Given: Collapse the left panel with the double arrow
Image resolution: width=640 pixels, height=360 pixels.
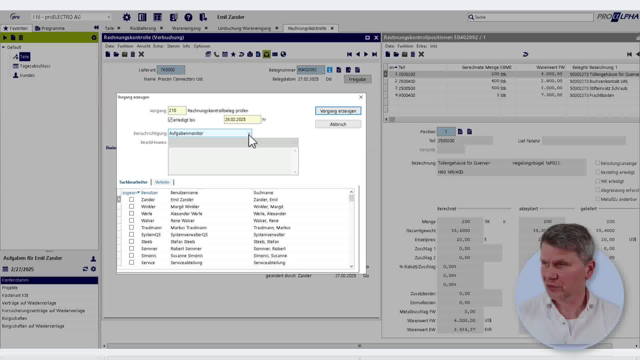Looking at the screenshot, I should (x=96, y=28).
